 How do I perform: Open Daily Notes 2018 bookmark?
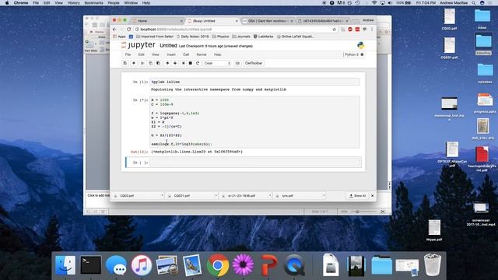click(x=192, y=37)
